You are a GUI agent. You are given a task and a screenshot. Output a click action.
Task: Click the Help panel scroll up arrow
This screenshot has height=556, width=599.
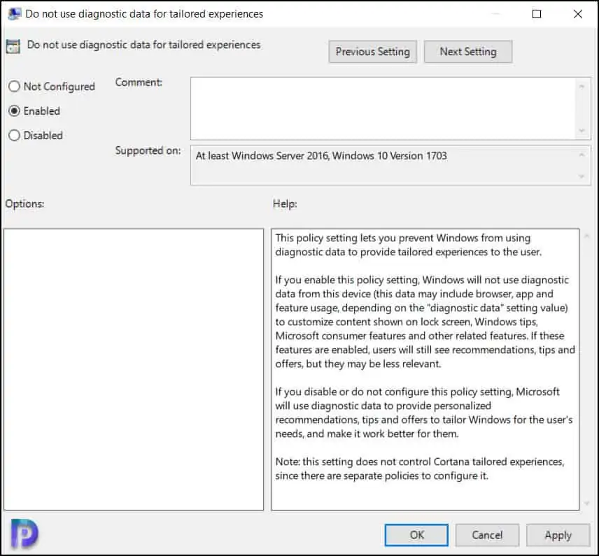click(x=587, y=236)
